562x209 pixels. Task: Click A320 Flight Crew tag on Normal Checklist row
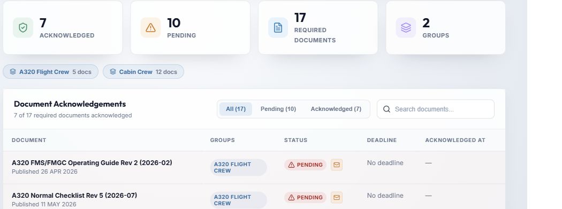(x=238, y=200)
